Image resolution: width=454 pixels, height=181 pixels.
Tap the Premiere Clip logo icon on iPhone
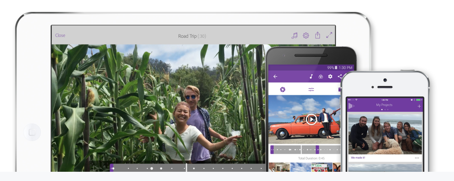tap(352, 106)
